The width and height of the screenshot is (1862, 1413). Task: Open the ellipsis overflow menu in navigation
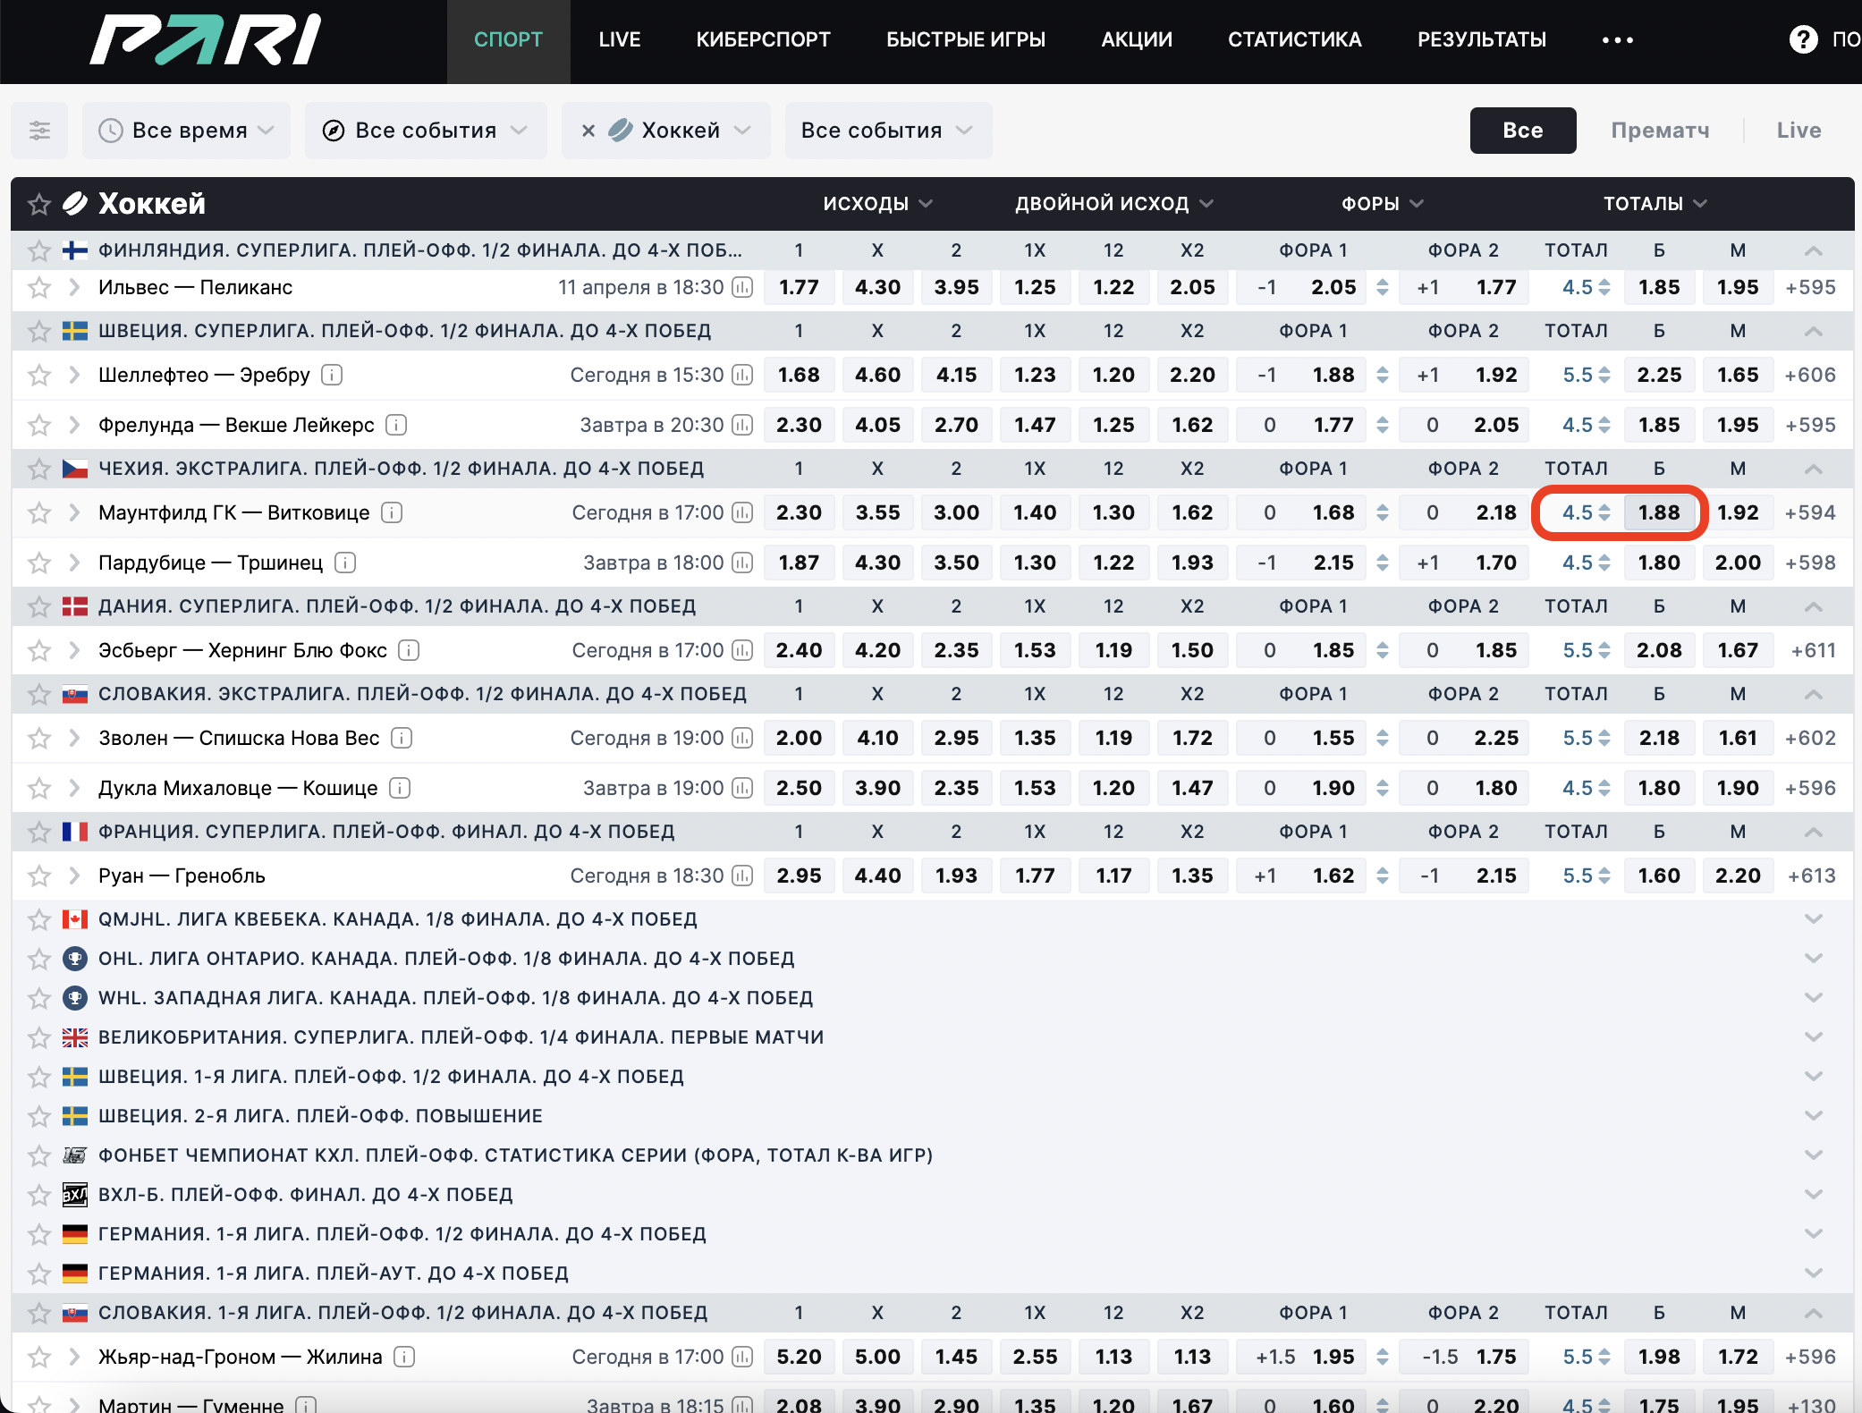tap(1617, 39)
